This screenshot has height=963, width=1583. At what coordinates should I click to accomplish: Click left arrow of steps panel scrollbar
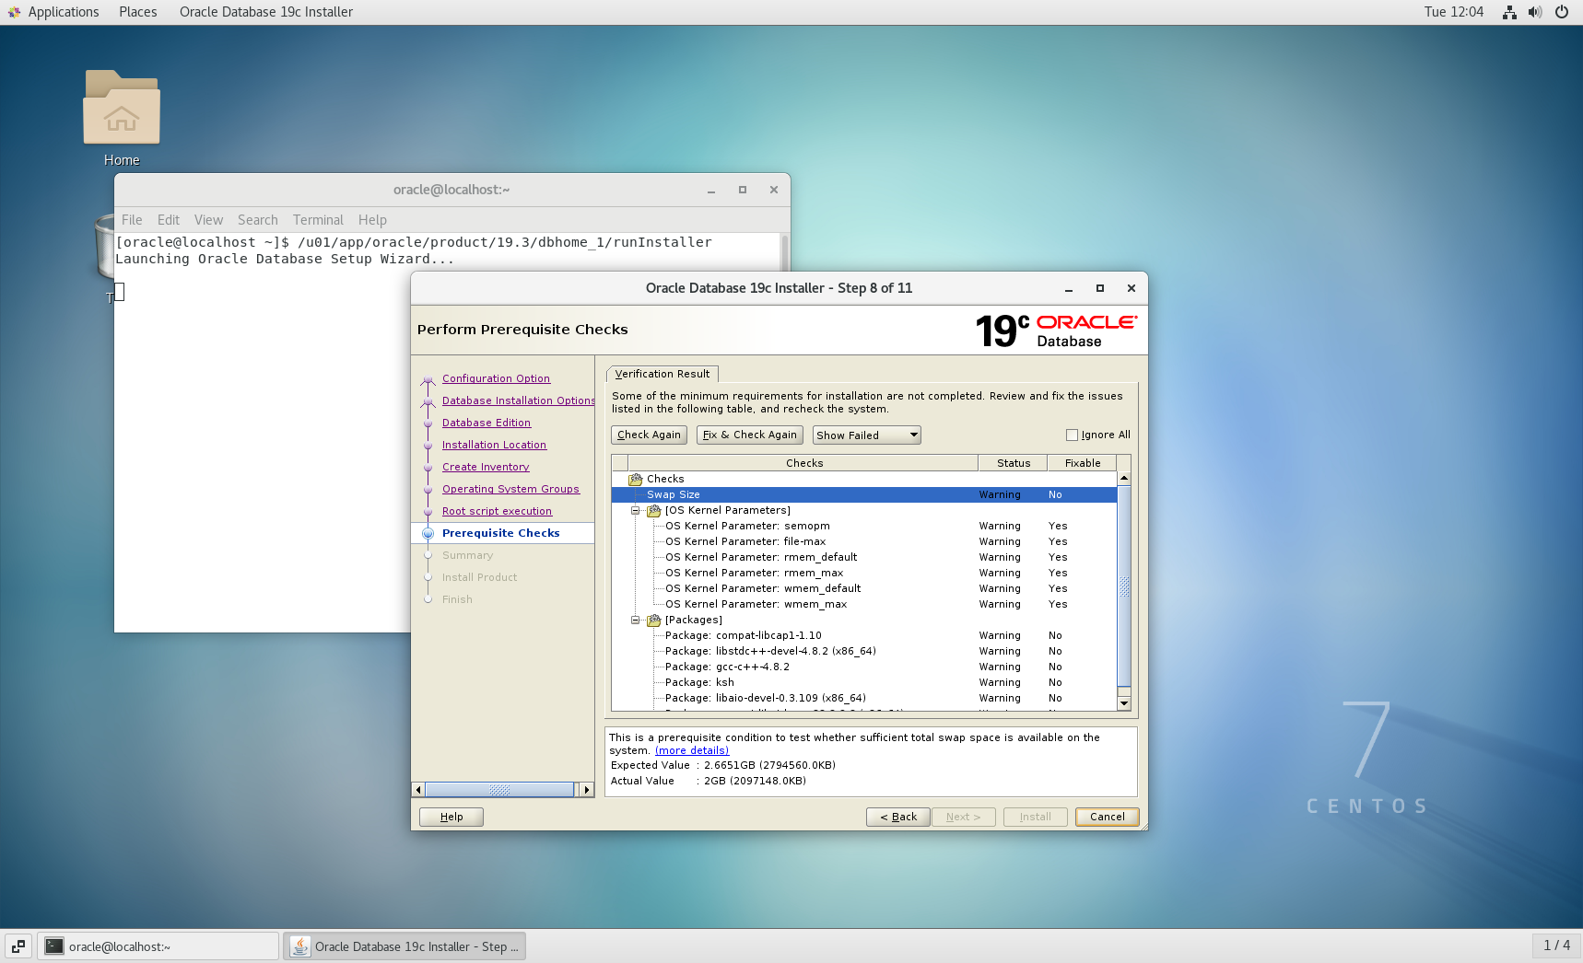(x=418, y=790)
